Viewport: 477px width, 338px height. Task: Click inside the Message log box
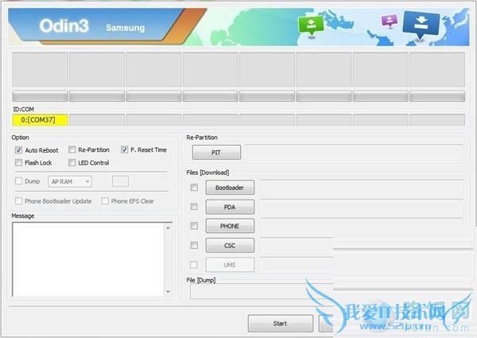88,259
